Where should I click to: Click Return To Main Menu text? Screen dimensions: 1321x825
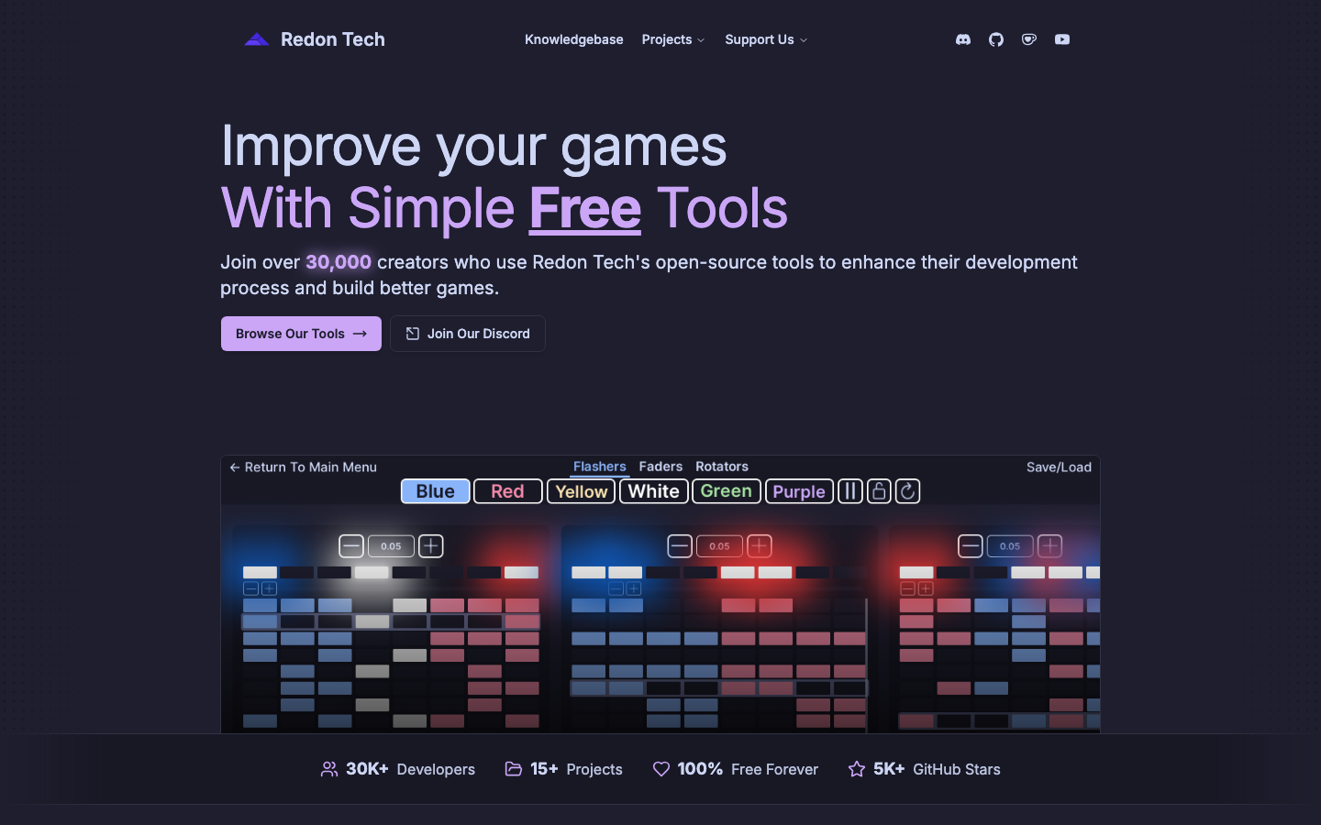point(311,467)
